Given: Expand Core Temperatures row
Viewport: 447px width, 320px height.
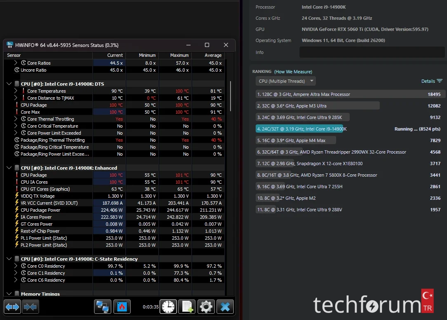Looking at the screenshot, I should tap(16, 91).
